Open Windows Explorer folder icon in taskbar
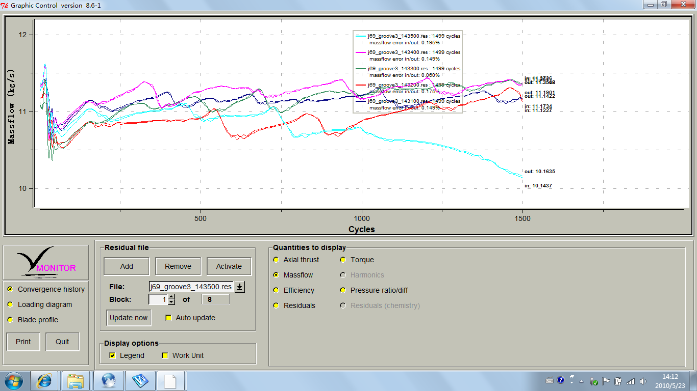697x391 pixels. (76, 381)
